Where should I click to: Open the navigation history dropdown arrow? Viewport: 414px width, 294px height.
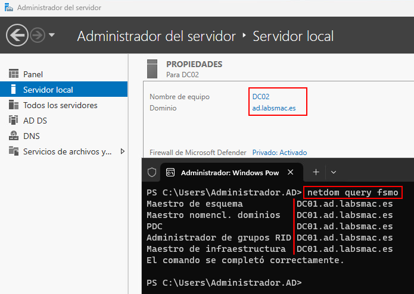pos(52,35)
